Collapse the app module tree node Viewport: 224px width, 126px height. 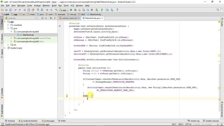pos(5,22)
